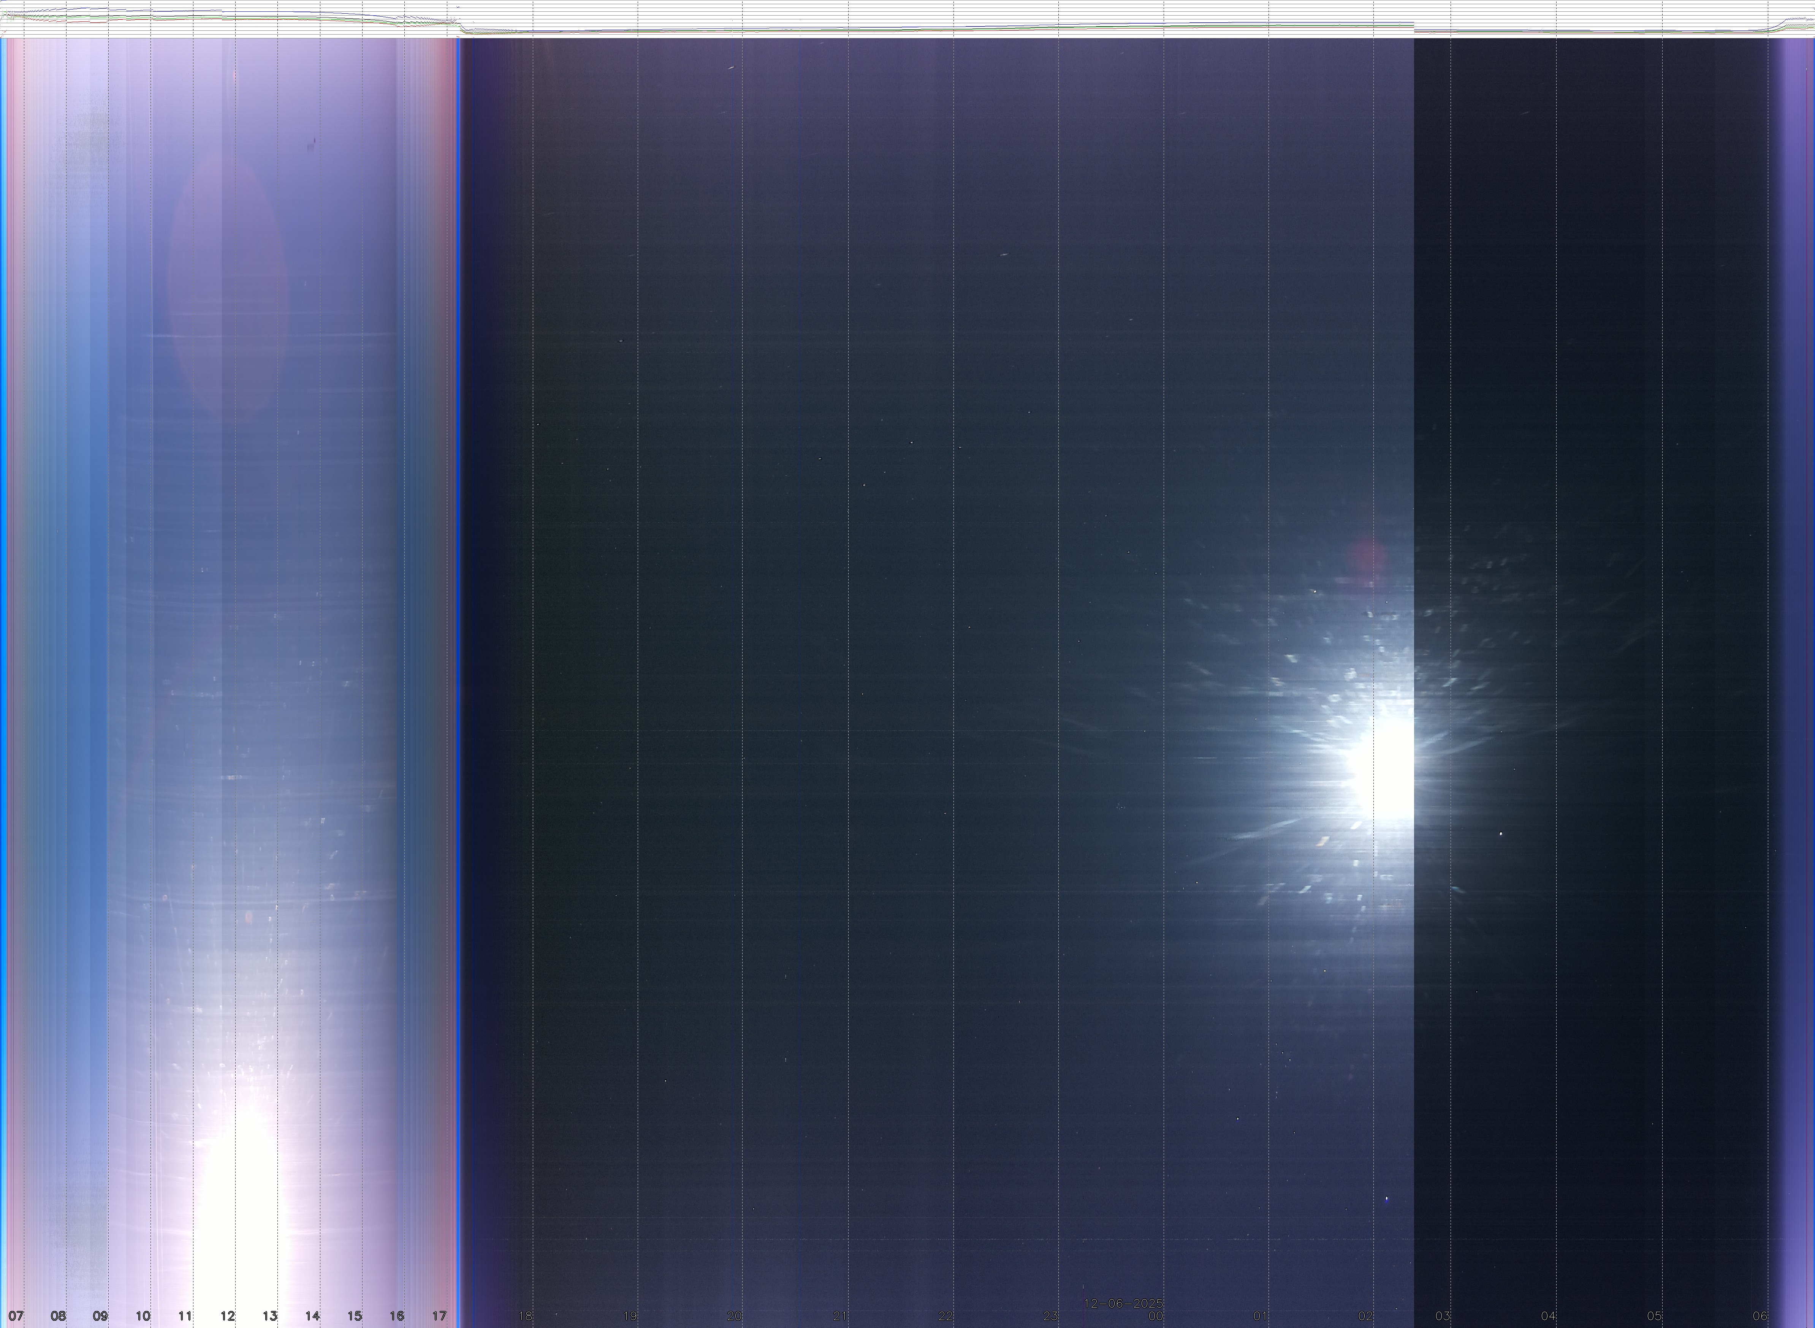
Task: Select the 03 hour marker
Action: (1443, 1316)
